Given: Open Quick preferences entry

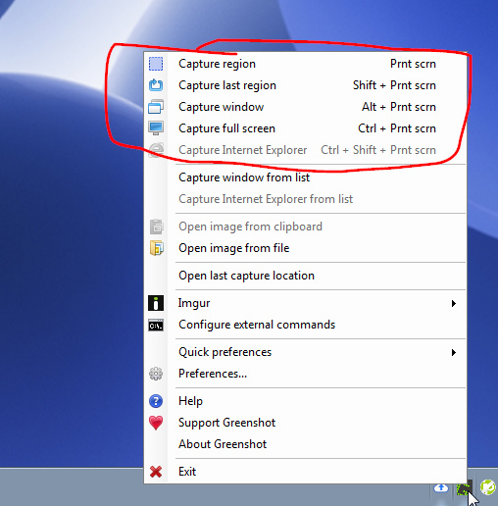Looking at the screenshot, I should [305, 352].
